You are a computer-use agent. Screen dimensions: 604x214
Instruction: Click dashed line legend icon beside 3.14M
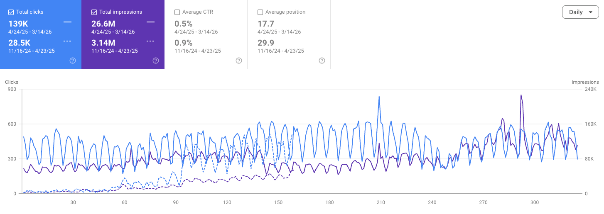(150, 41)
